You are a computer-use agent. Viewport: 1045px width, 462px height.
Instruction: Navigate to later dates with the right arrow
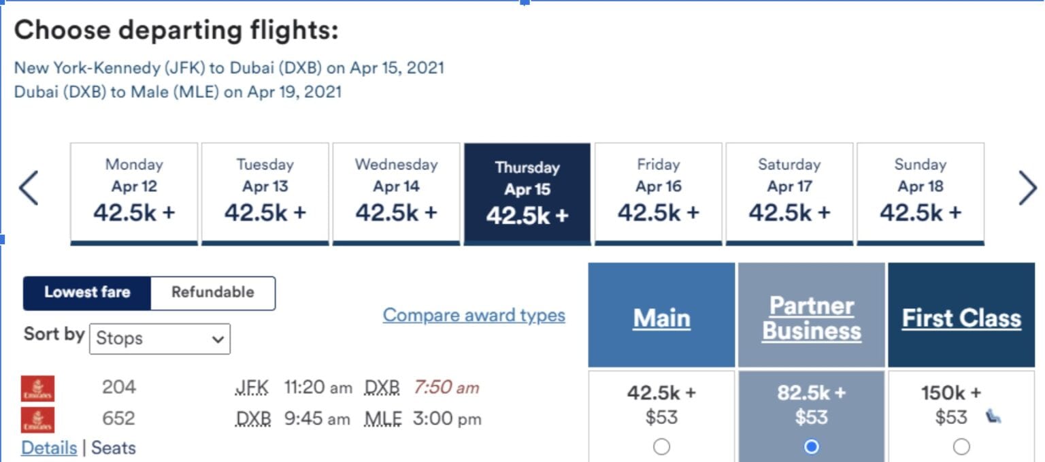1027,188
